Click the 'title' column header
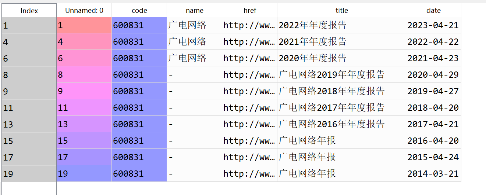Image resolution: width=486 pixels, height=195 pixels. click(342, 11)
